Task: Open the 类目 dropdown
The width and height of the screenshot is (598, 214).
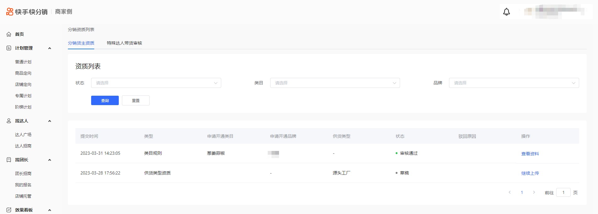Action: 335,83
